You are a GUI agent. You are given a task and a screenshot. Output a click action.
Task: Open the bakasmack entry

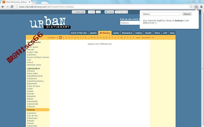point(33,104)
